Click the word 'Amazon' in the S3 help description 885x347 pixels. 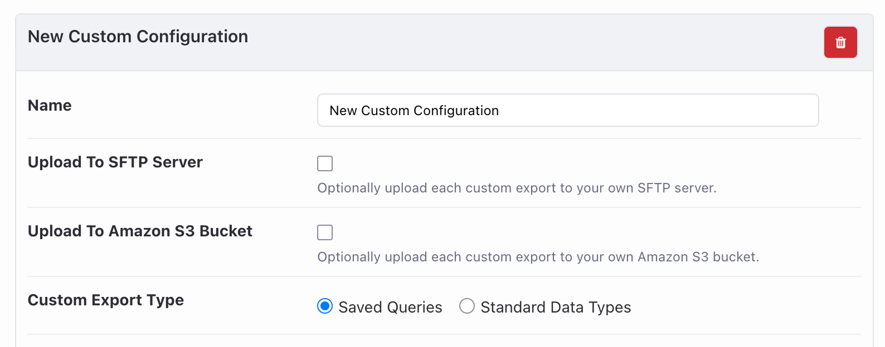663,257
